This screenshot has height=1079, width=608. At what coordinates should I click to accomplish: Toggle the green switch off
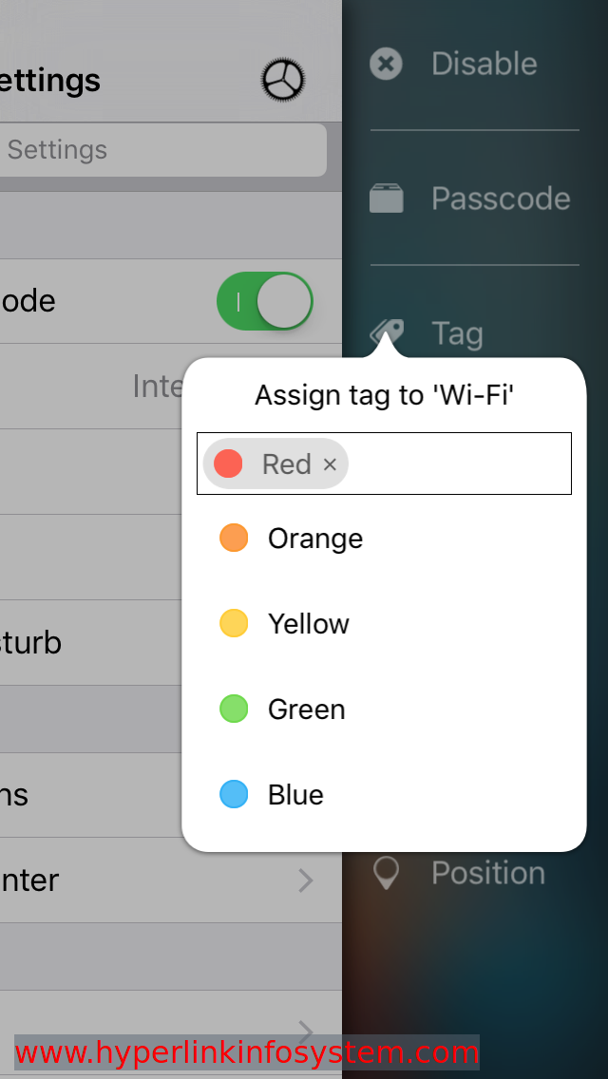tap(265, 301)
